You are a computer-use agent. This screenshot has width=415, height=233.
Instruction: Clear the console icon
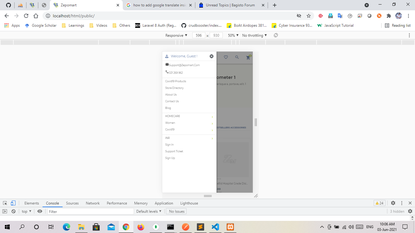13,211
